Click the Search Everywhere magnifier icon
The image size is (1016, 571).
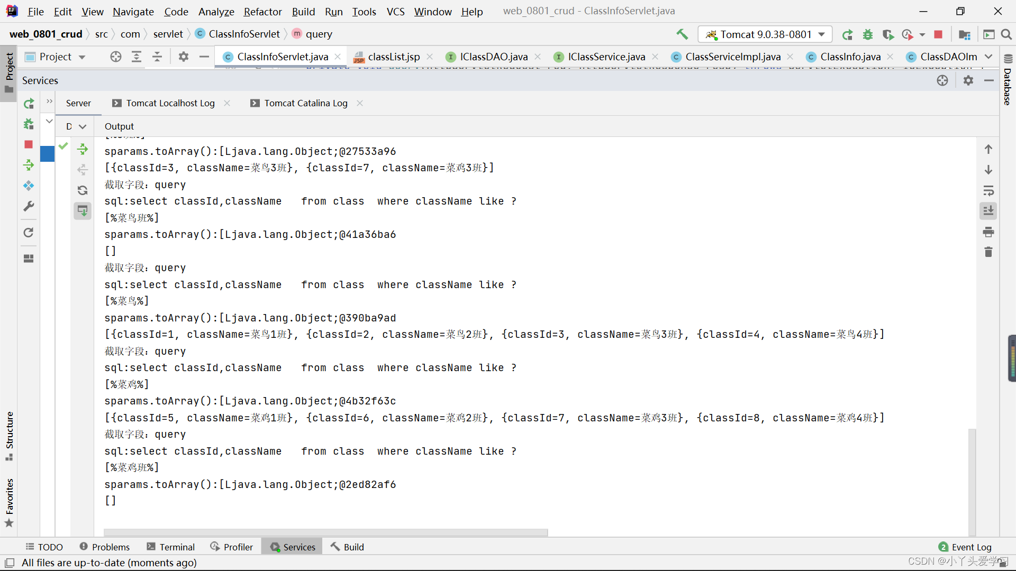tap(1006, 34)
